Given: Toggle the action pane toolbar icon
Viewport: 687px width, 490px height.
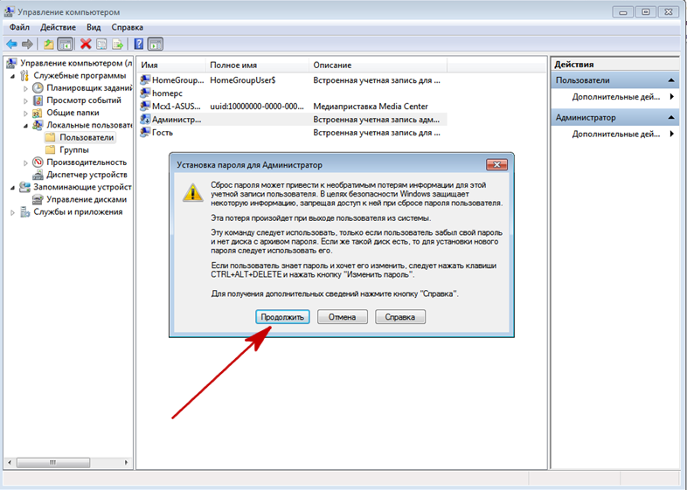Looking at the screenshot, I should pyautogui.click(x=156, y=44).
